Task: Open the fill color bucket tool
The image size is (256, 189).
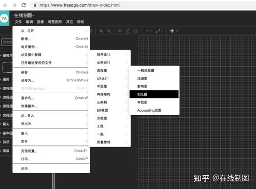Action: click(x=120, y=31)
